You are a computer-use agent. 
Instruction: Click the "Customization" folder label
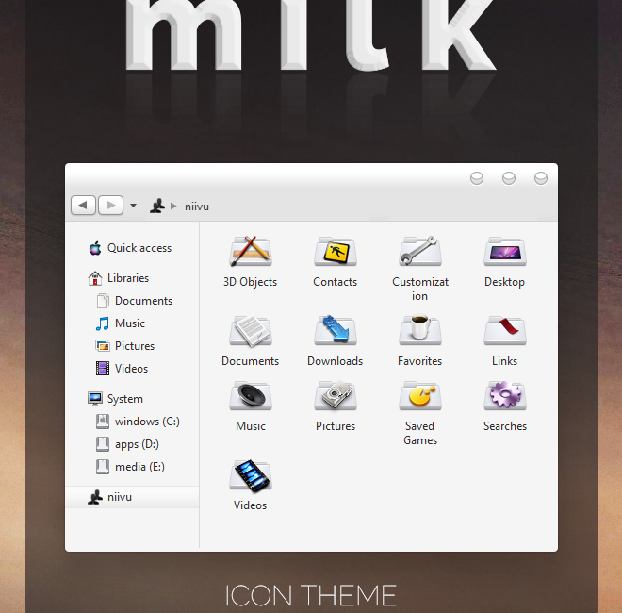pyautogui.click(x=420, y=289)
